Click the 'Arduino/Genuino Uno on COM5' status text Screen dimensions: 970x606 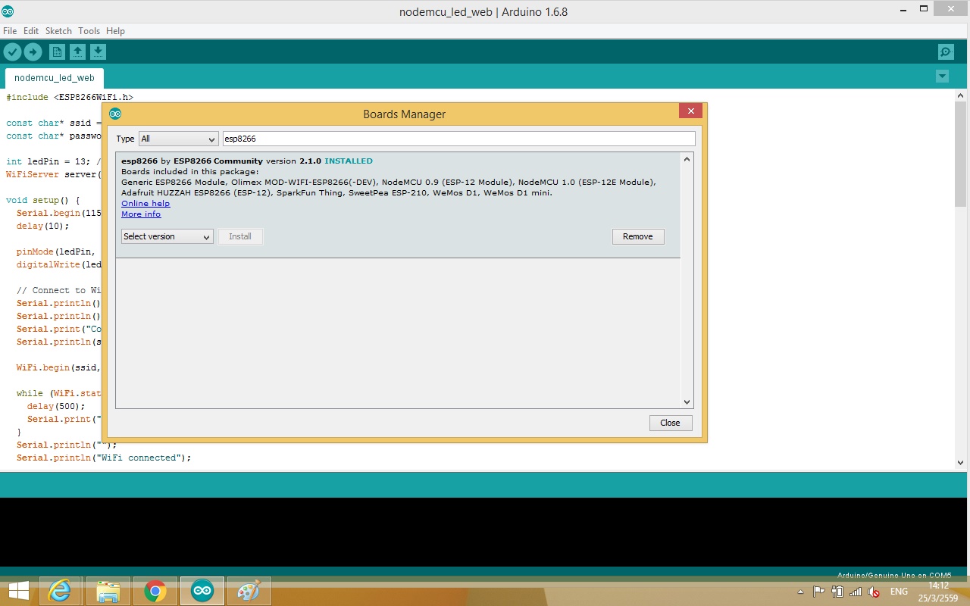click(894, 575)
